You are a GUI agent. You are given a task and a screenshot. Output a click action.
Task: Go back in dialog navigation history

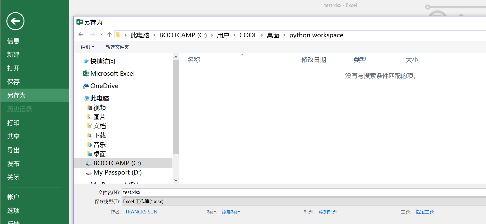(x=81, y=35)
